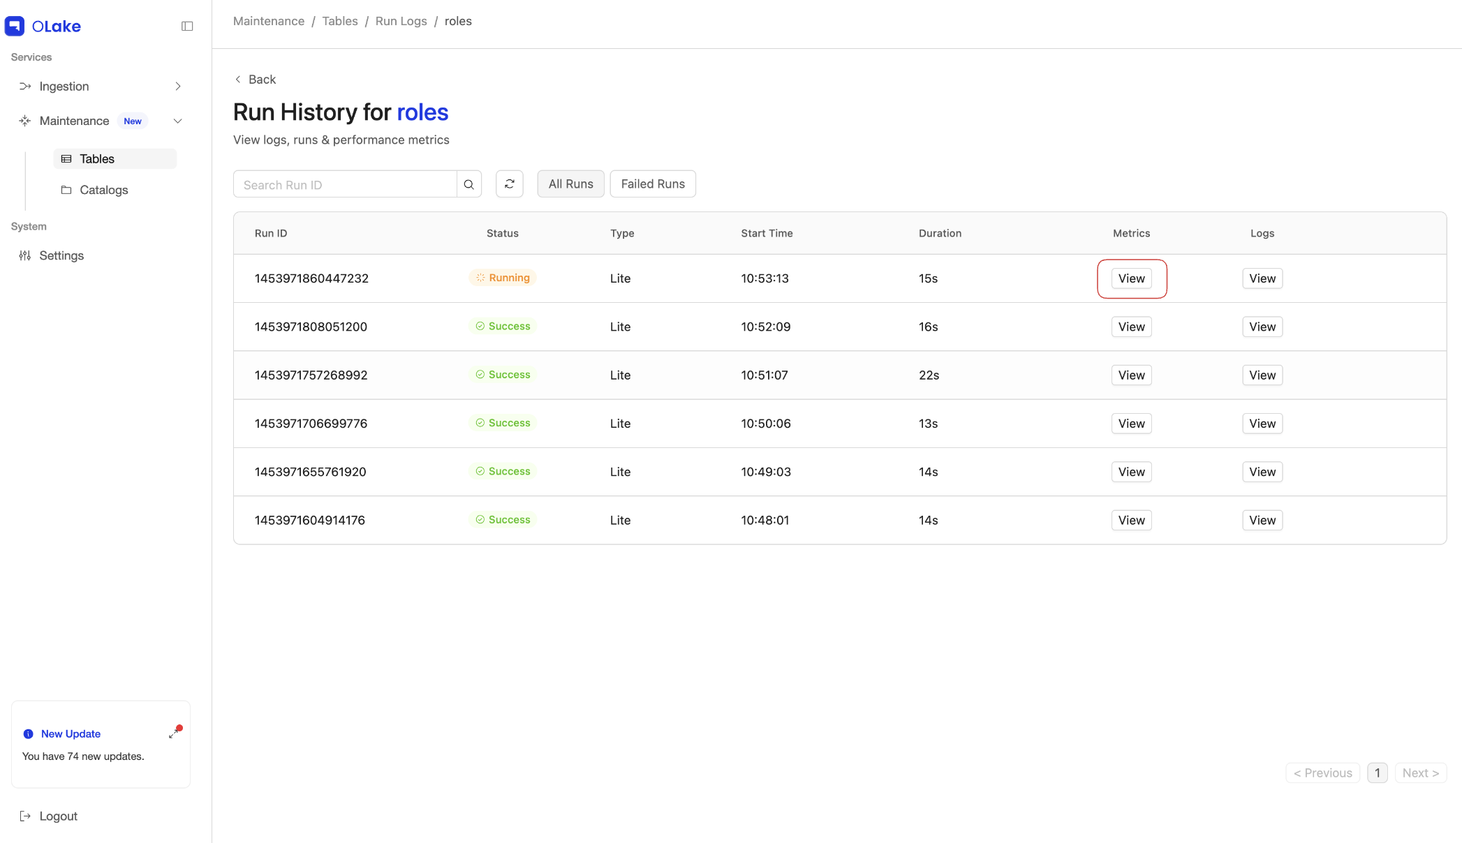Screen dimensions: 1462x843
Task: Expand the Ingestion section
Action: (x=178, y=86)
